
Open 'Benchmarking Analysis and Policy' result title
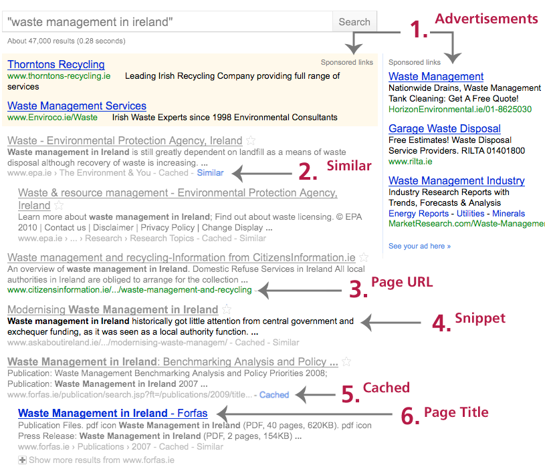point(173,361)
